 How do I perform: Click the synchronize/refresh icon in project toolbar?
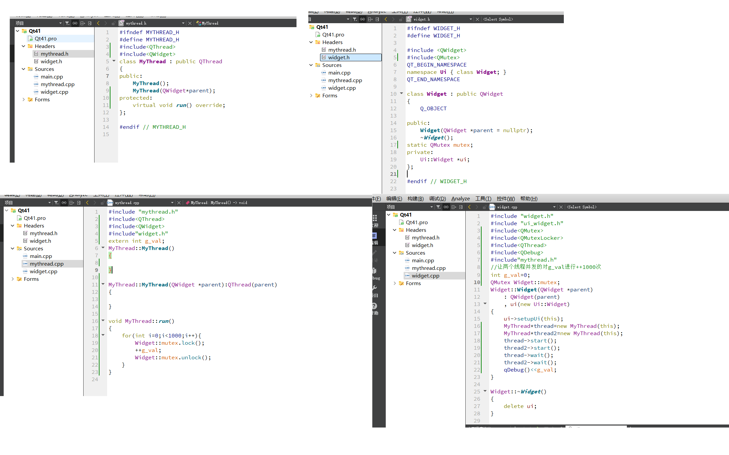(75, 24)
